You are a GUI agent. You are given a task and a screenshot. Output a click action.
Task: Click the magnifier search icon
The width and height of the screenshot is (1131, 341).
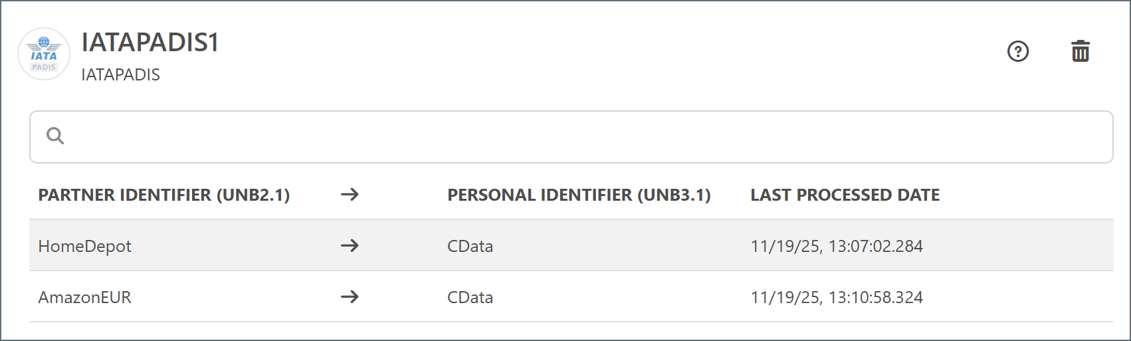click(55, 136)
